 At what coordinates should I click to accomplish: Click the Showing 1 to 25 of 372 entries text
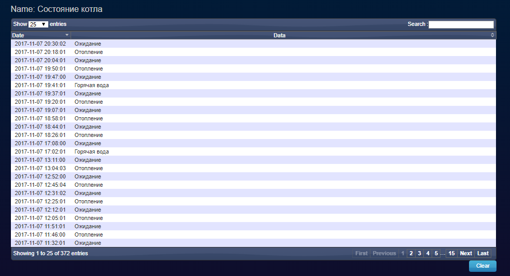tap(50, 253)
